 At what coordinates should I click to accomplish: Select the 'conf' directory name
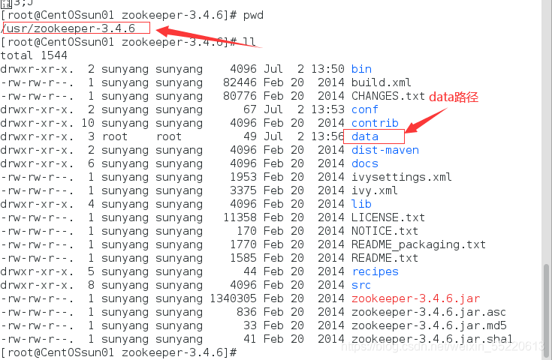click(x=365, y=109)
